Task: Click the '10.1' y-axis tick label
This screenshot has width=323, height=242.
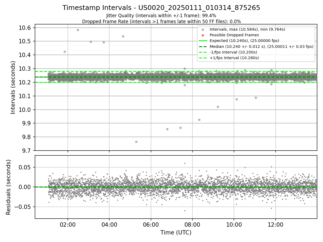Action: [25, 96]
